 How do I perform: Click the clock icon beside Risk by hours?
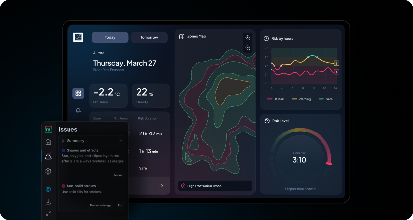click(266, 39)
